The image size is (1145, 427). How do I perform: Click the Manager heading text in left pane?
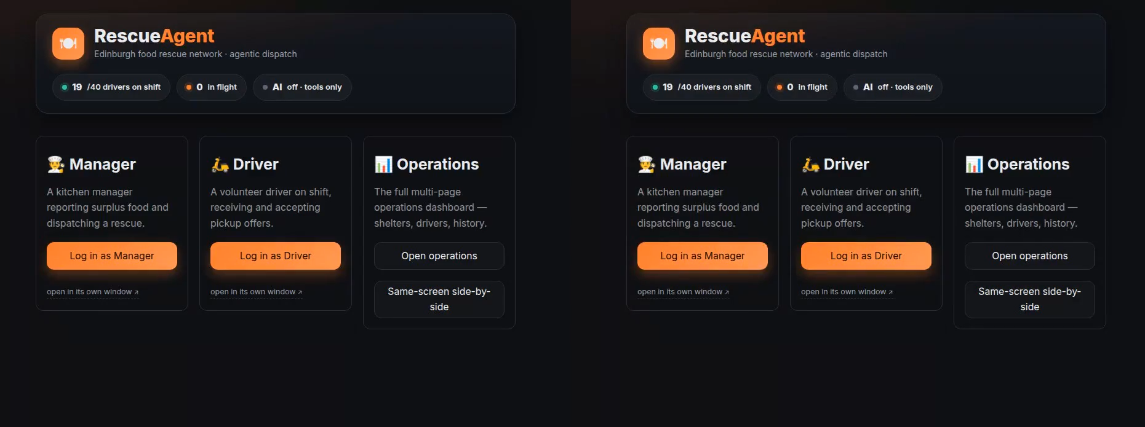(103, 164)
